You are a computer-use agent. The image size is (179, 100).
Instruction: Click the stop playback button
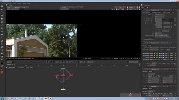pyautogui.click(x=63, y=62)
